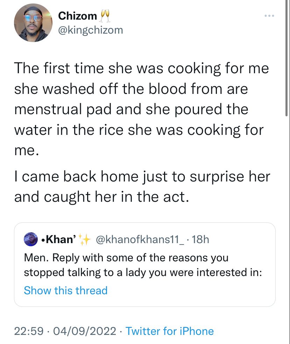Screen dimensions: 290x344
Task: Open the Chizom display name
Action: click(78, 16)
